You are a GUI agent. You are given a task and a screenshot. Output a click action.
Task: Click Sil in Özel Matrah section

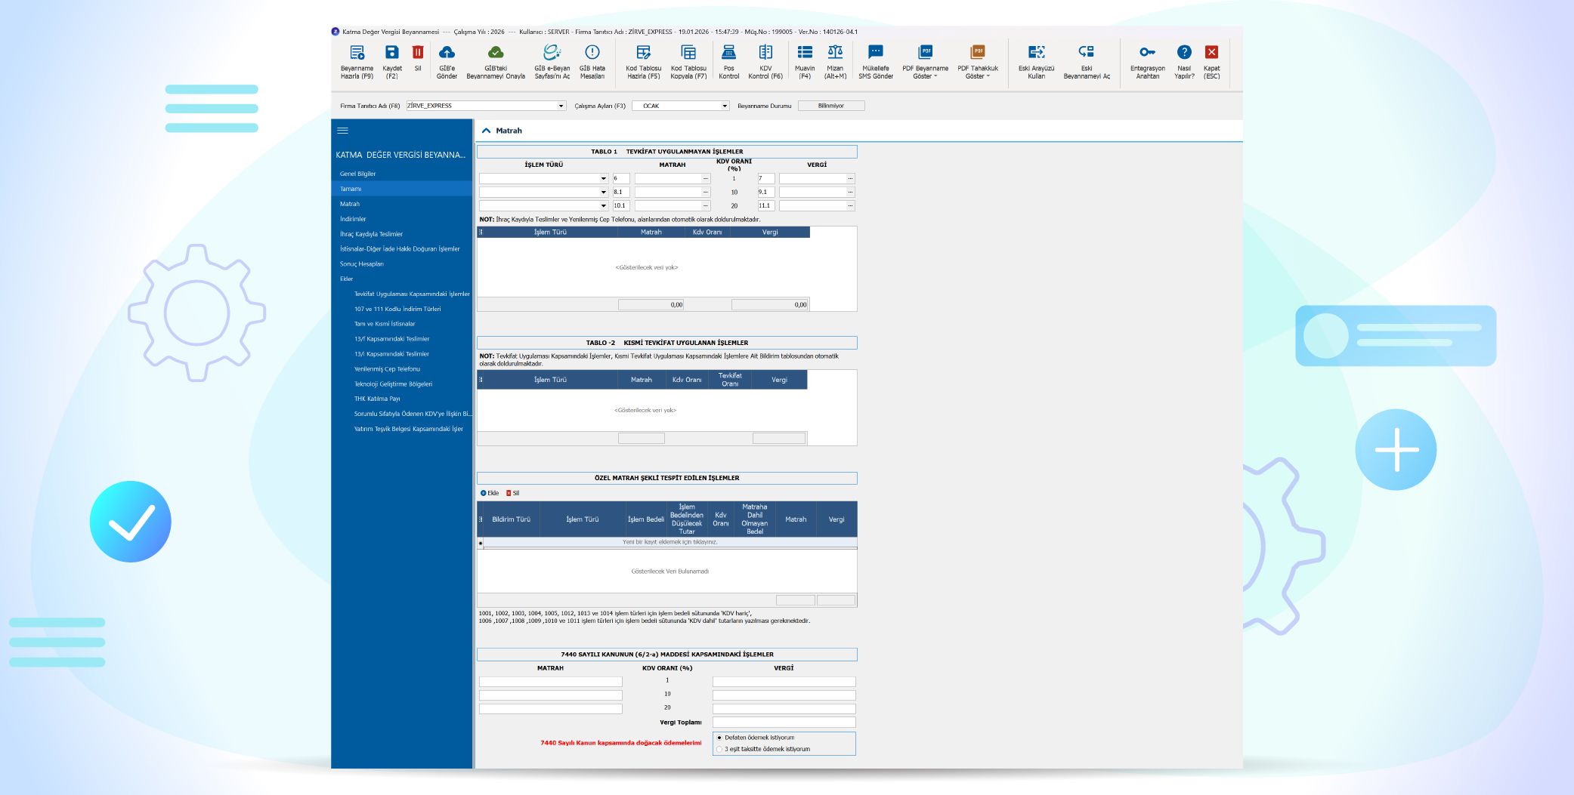click(512, 493)
